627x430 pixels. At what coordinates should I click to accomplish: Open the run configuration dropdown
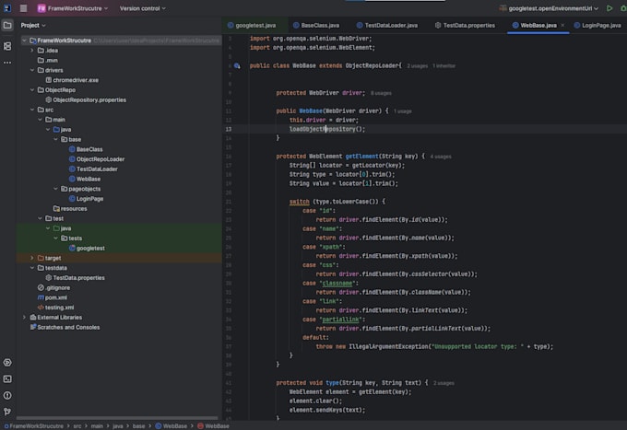tap(549, 8)
